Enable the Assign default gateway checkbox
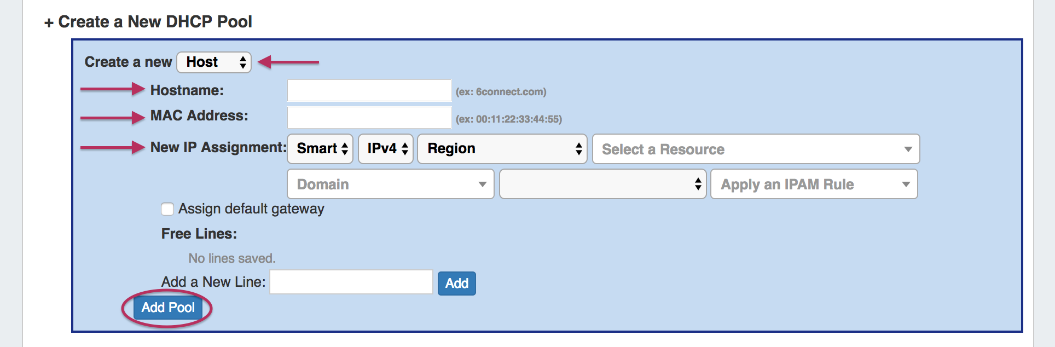This screenshot has width=1055, height=347. (167, 209)
